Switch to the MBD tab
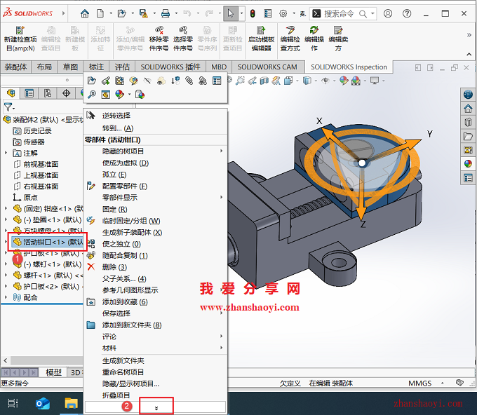 219,67
